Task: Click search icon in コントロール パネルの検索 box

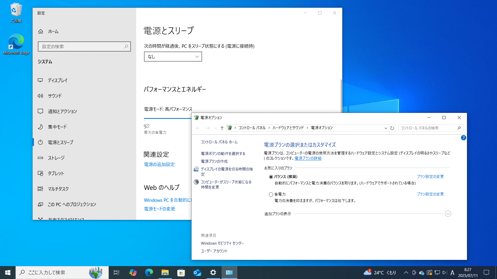Action: [x=459, y=128]
